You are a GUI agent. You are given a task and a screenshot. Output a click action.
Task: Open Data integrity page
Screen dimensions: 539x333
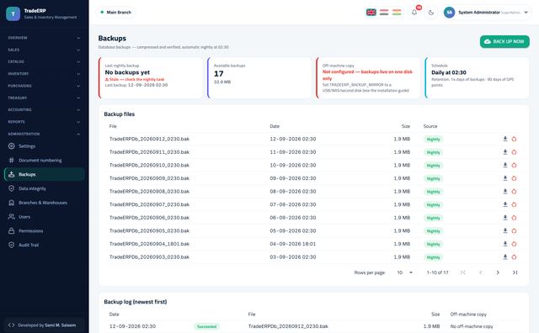coord(44,188)
